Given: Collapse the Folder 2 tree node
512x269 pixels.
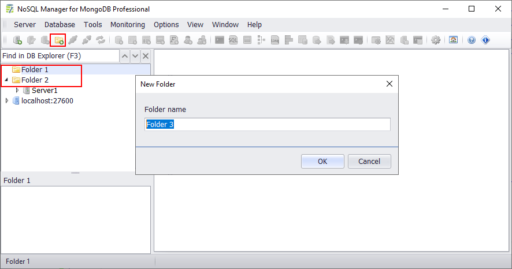Looking at the screenshot, I should point(6,80).
